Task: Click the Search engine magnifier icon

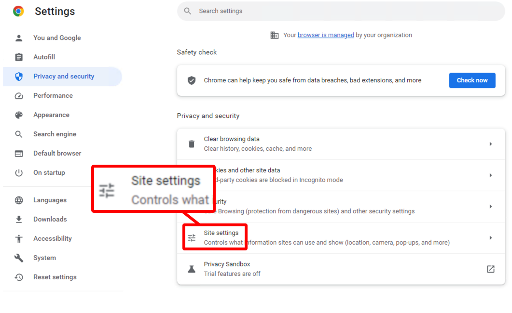Action: pos(18,134)
